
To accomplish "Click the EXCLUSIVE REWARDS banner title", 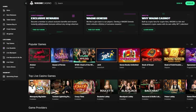I will point(45,18).
